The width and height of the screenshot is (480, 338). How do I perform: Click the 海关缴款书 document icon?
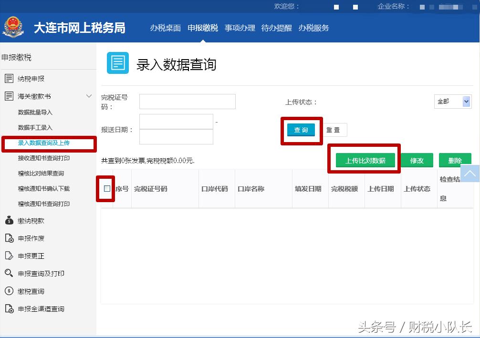(9, 96)
